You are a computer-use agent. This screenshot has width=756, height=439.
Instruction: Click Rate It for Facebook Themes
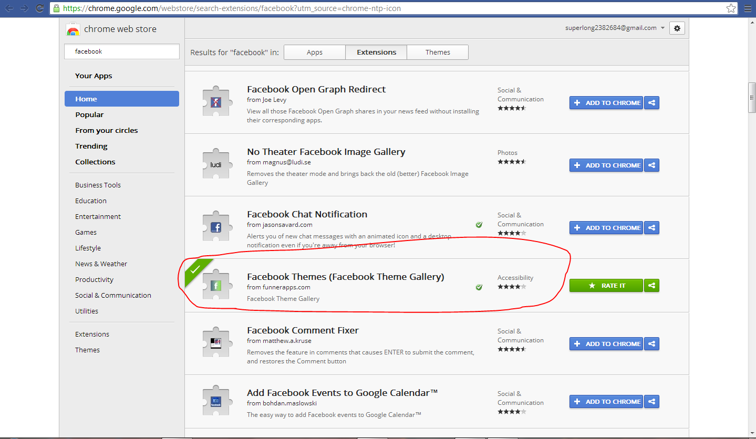606,286
